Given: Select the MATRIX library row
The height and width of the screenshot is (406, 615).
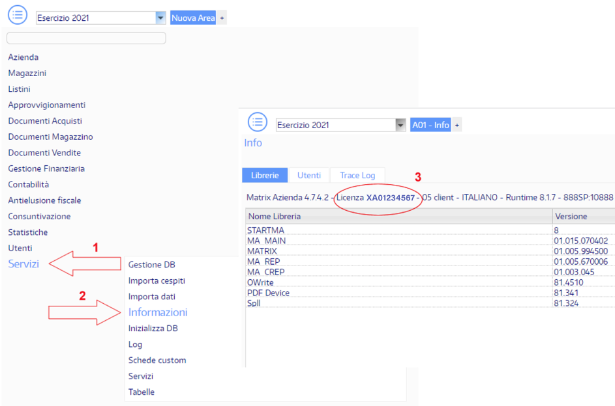Looking at the screenshot, I should [262, 251].
